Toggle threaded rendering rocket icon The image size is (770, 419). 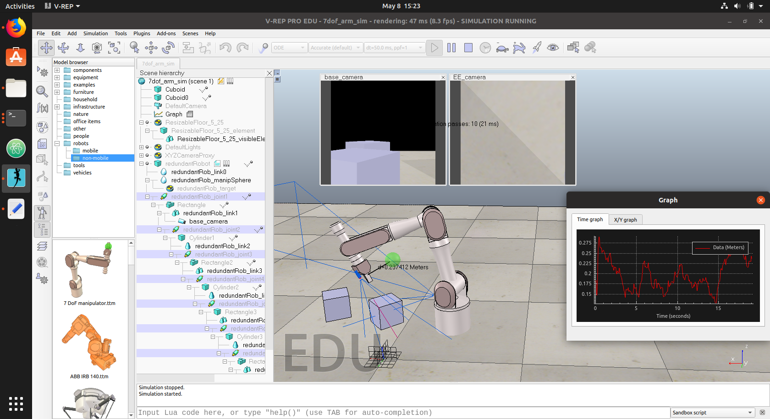[536, 48]
